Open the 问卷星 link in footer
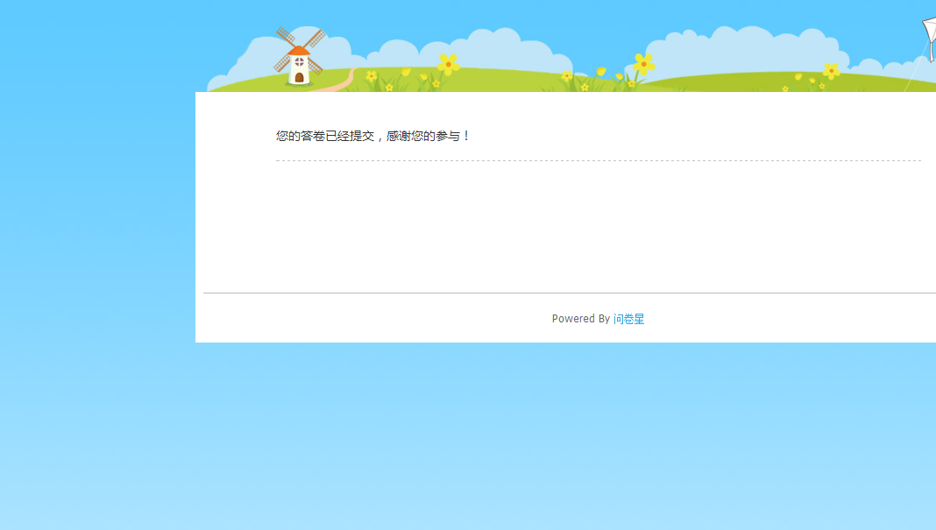Viewport: 936px width, 530px height. click(628, 319)
